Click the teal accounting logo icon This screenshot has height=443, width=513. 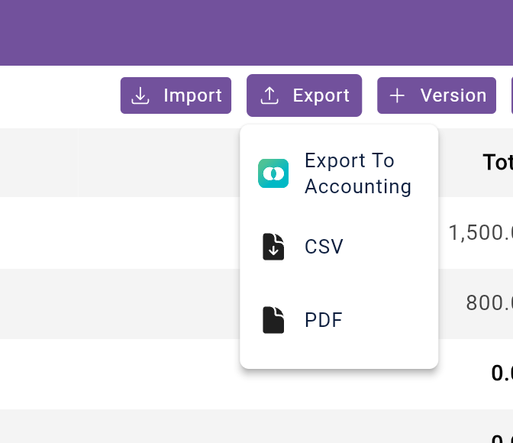pyautogui.click(x=273, y=174)
